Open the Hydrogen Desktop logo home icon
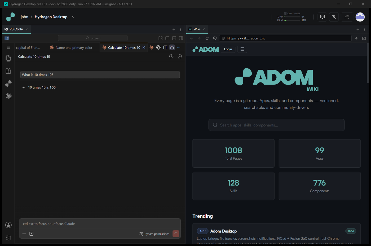Screen dimensions: 371x246 [x=11, y=17]
